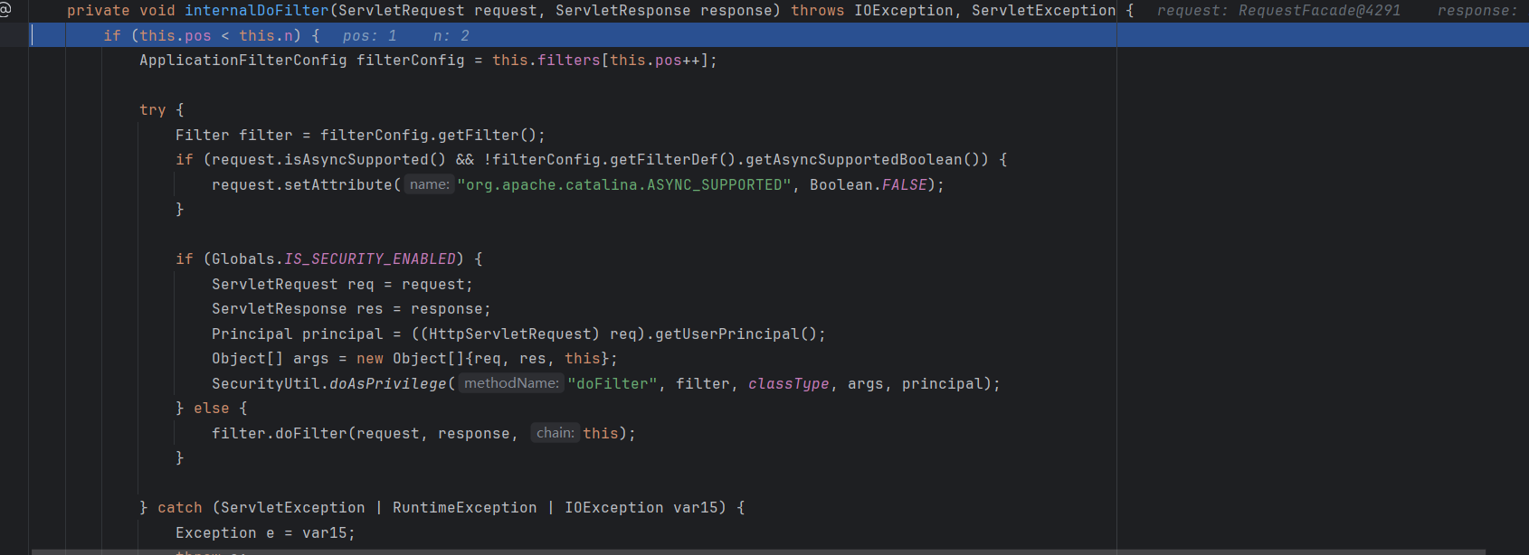Place cursor on doAsPrivilege method call

click(x=388, y=384)
